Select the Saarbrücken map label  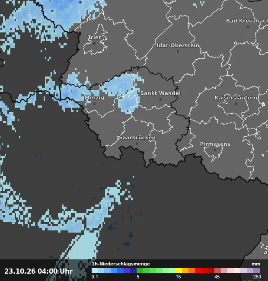137,137
